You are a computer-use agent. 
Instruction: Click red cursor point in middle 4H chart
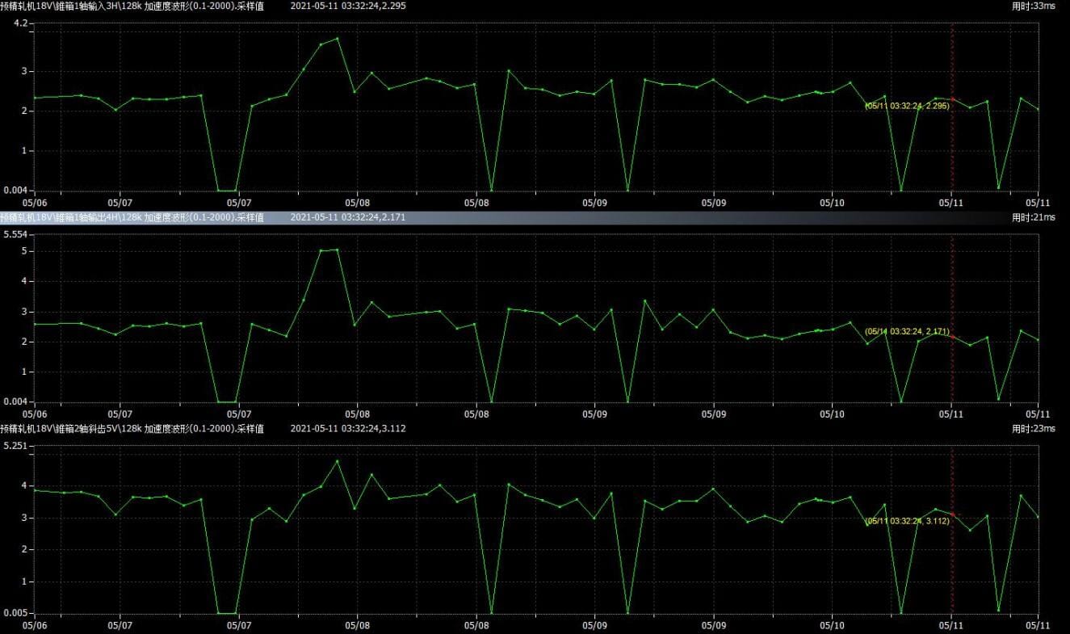[x=952, y=337]
